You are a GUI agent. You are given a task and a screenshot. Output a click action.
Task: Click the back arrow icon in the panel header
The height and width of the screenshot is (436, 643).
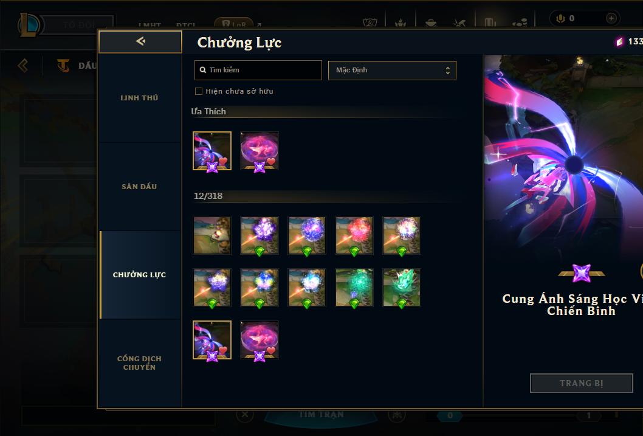pyautogui.click(x=140, y=41)
